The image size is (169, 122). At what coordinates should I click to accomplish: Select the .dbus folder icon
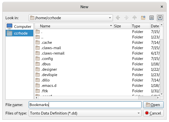pos(38,64)
